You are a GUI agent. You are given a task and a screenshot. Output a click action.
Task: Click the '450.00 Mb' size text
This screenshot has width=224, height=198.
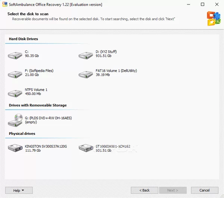click(33, 94)
